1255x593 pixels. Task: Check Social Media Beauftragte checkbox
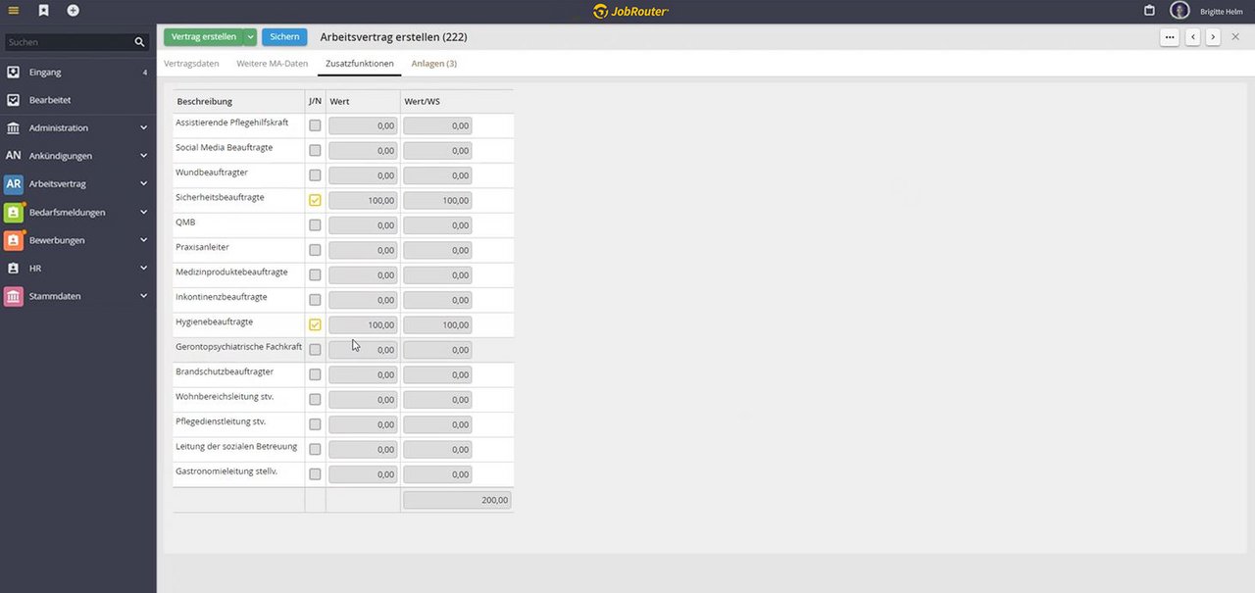[315, 151]
